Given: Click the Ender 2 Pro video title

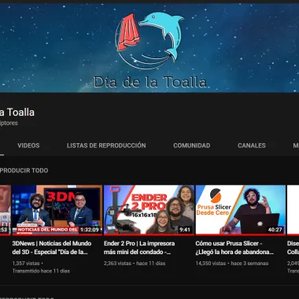Looking at the screenshot, I should 139,248.
